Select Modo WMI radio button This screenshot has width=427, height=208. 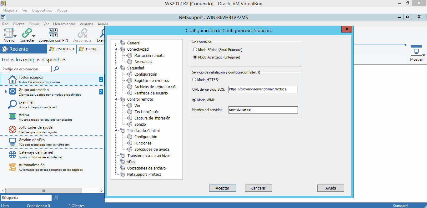point(194,100)
